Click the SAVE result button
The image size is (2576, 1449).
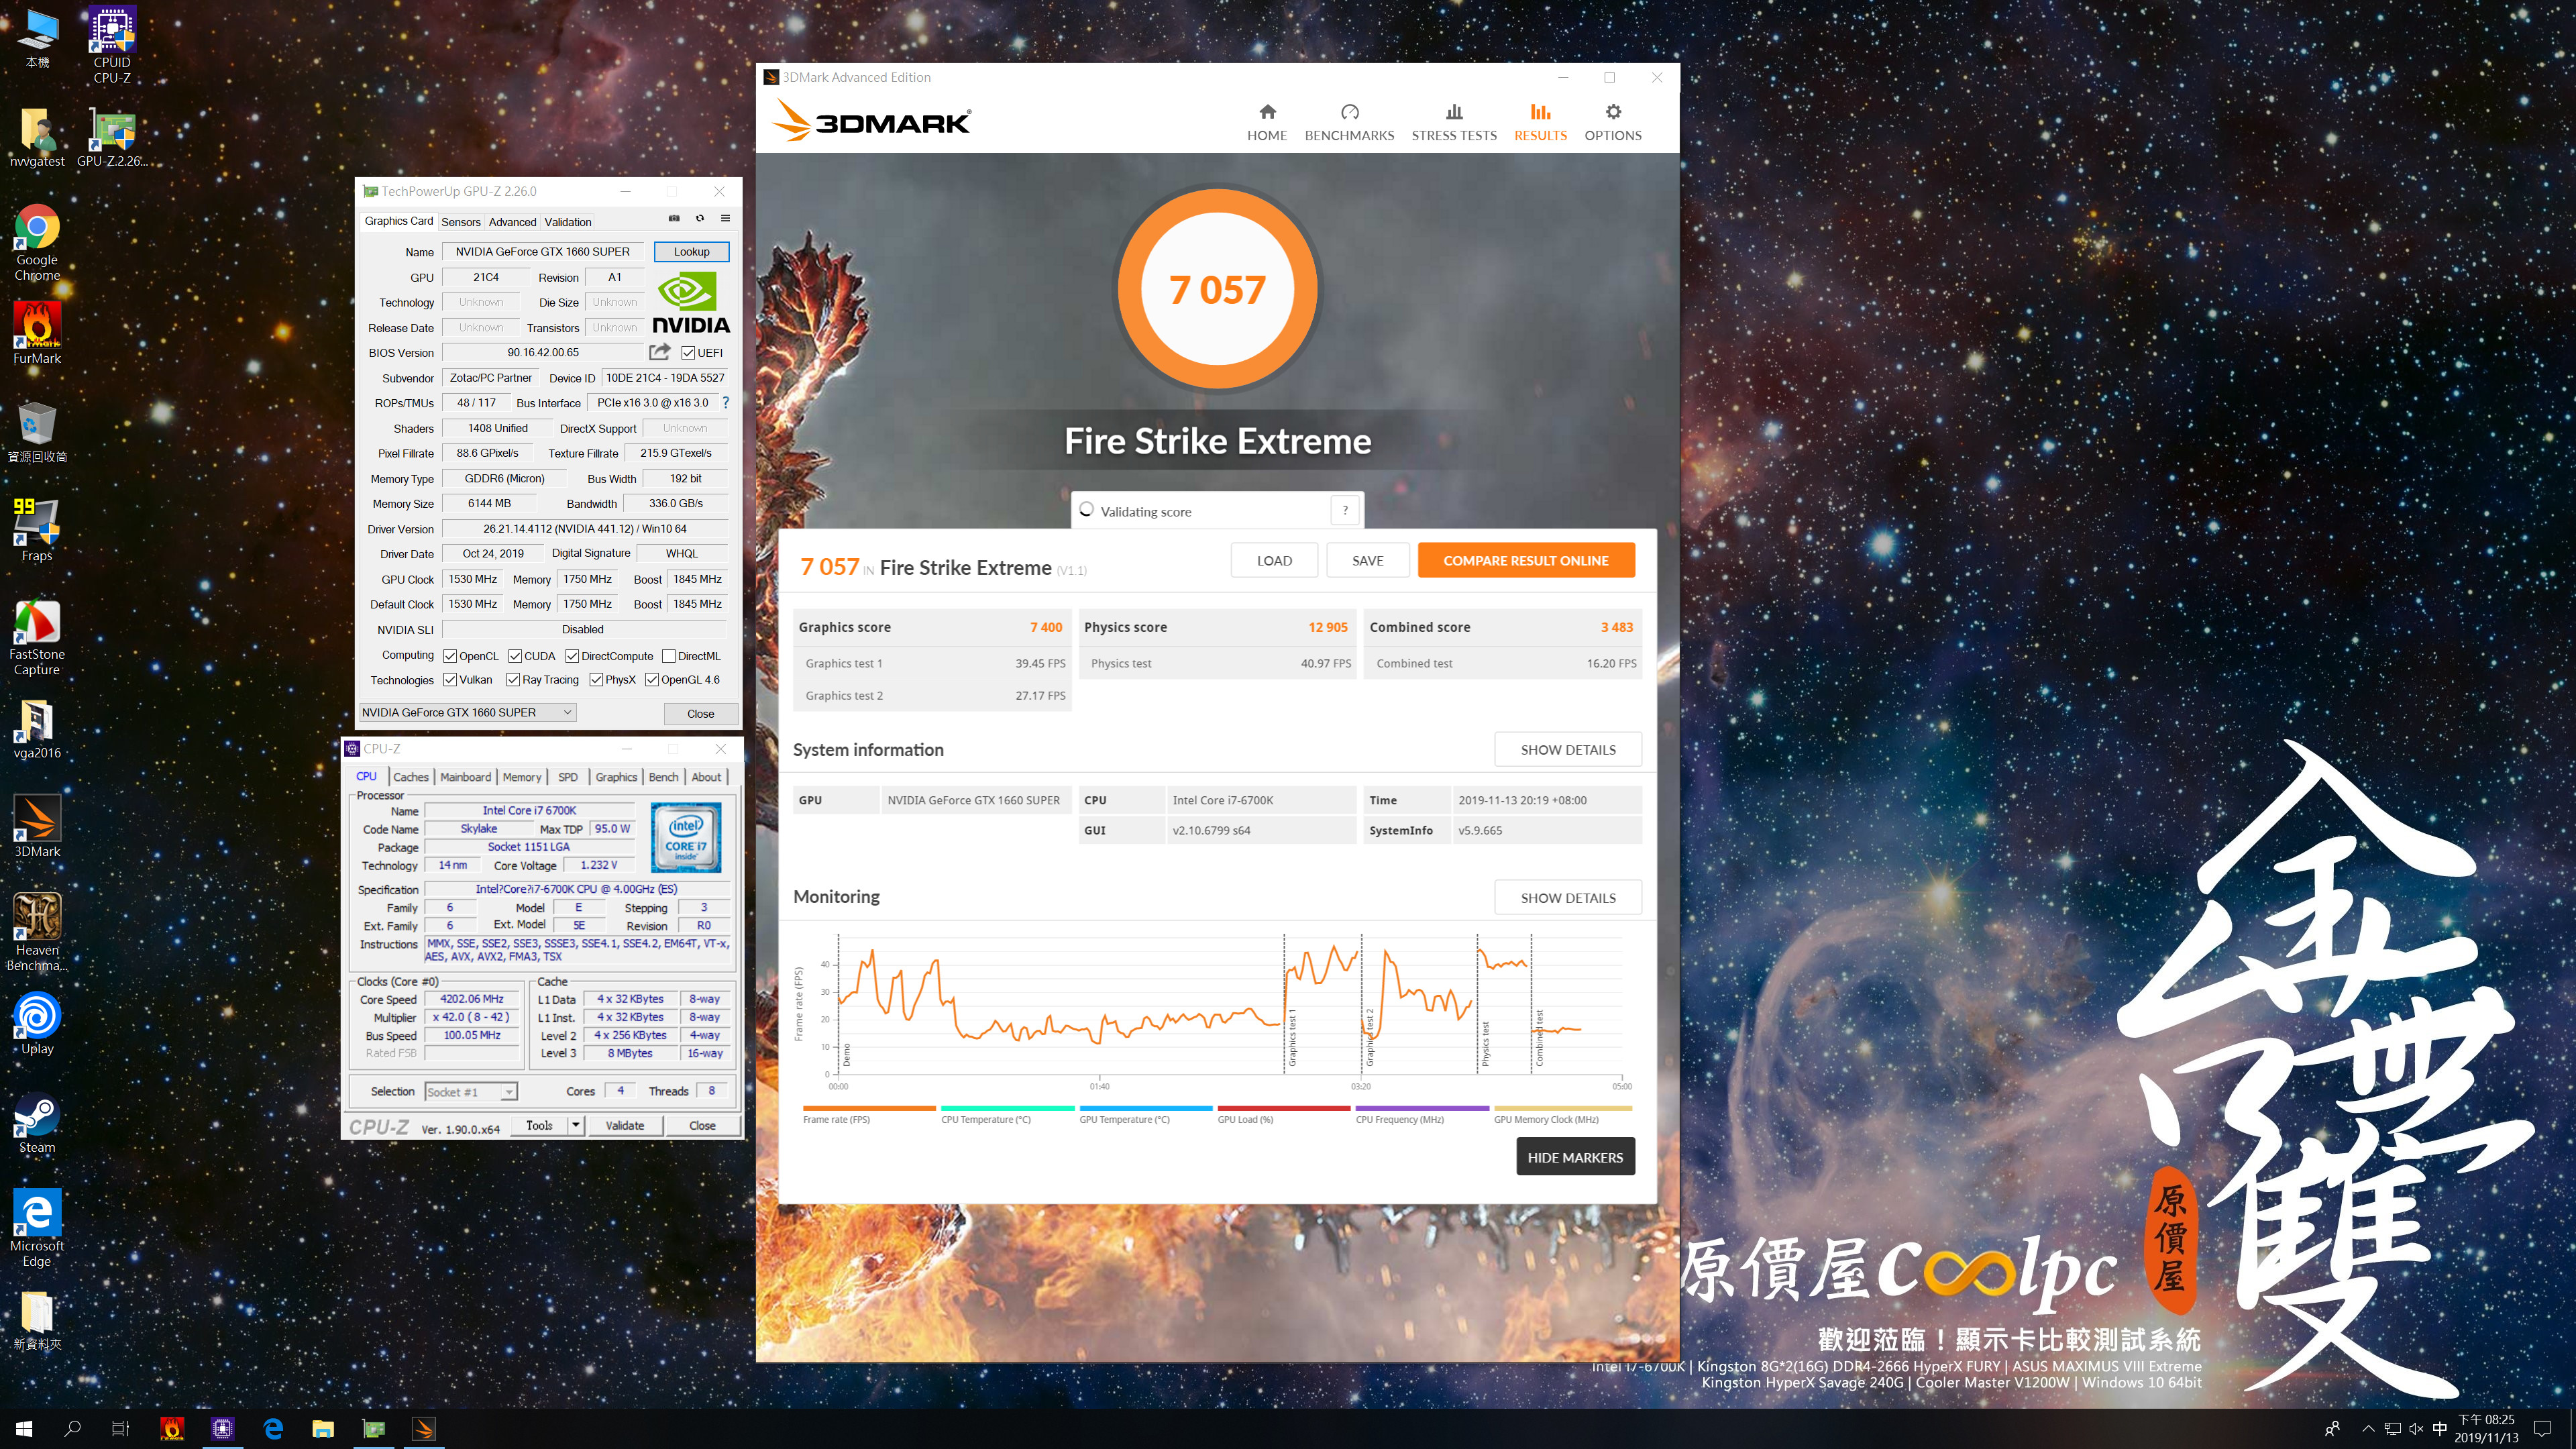click(x=1367, y=560)
